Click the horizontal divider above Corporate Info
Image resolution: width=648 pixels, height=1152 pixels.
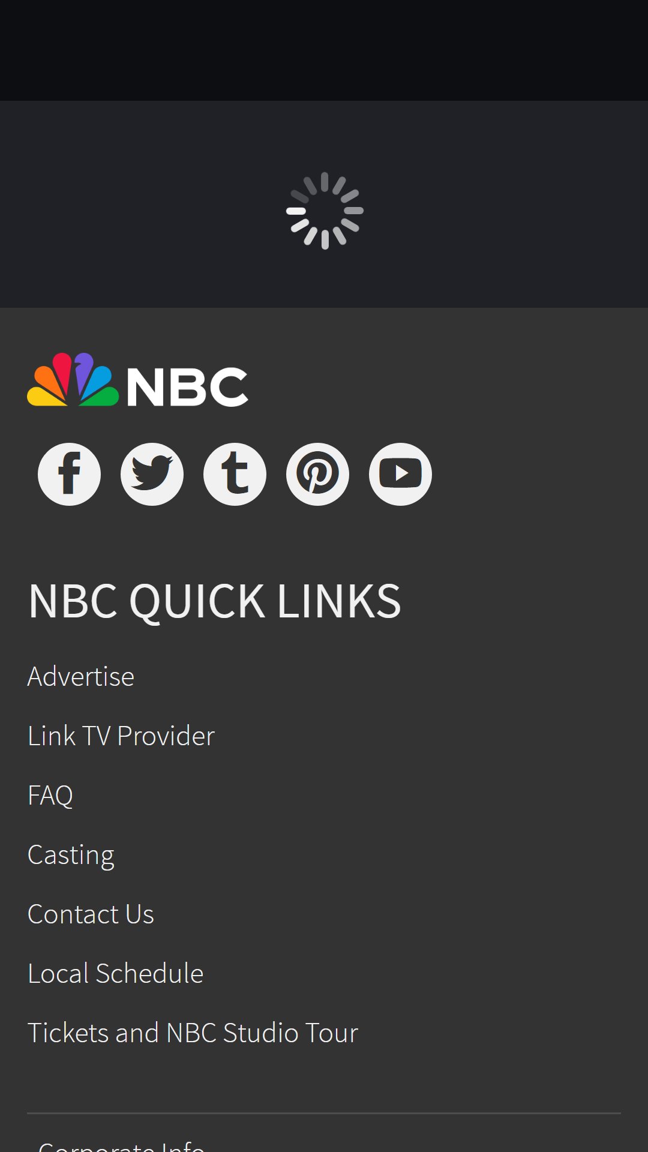click(x=324, y=1114)
